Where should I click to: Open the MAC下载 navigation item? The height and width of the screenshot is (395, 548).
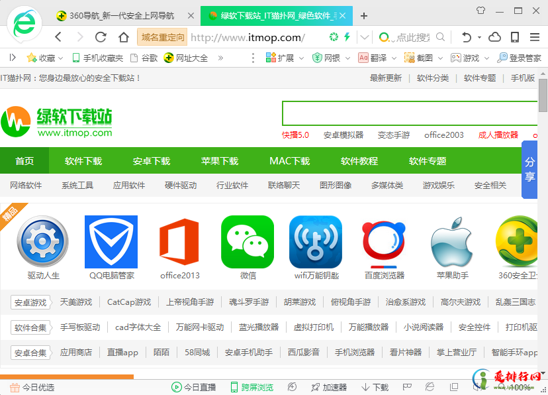(x=290, y=160)
